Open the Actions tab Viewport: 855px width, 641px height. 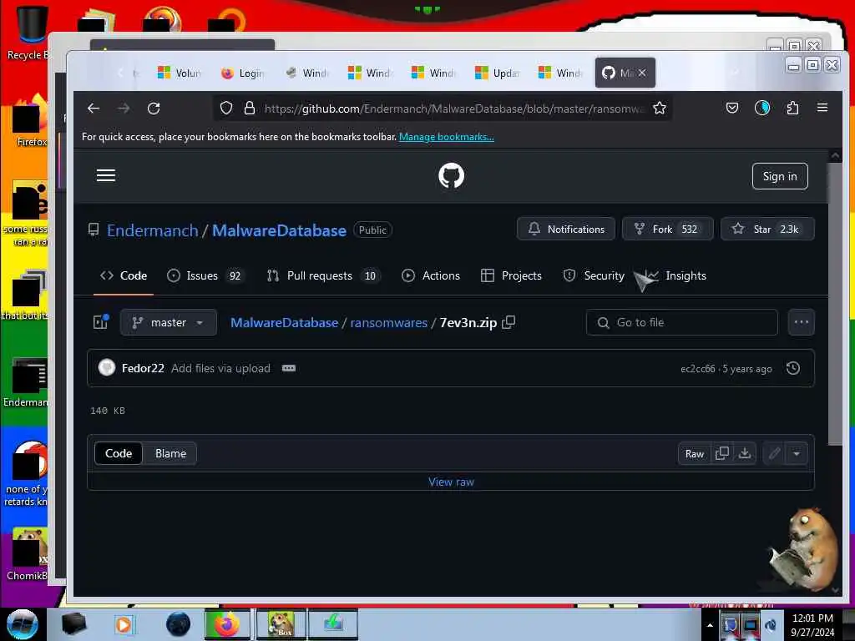431,275
